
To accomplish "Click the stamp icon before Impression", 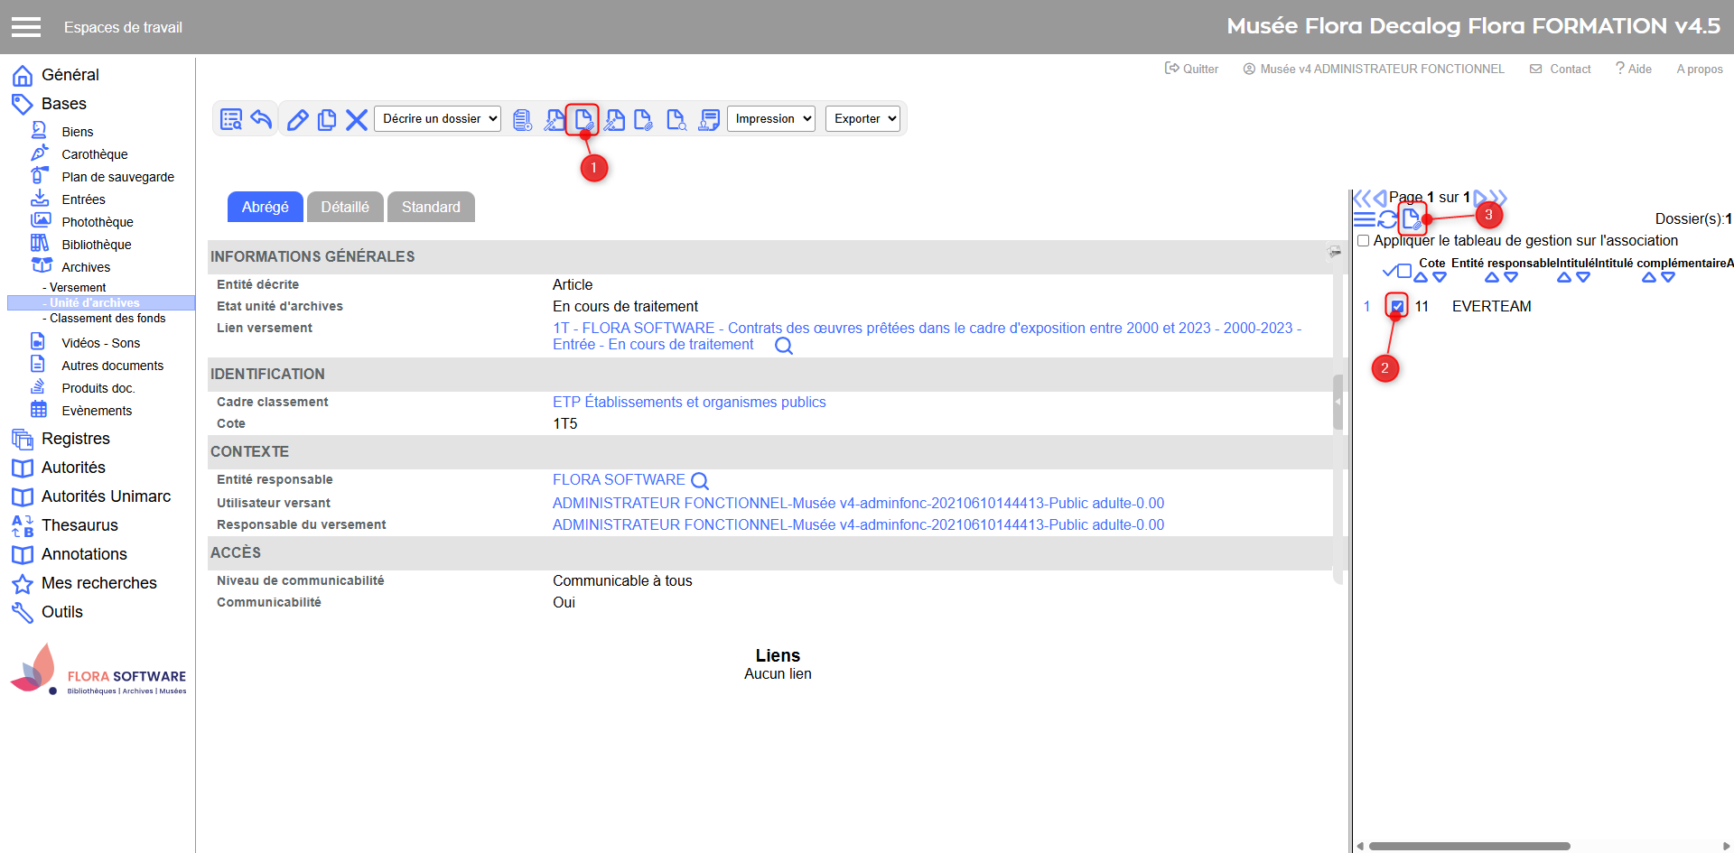I will pyautogui.click(x=710, y=119).
